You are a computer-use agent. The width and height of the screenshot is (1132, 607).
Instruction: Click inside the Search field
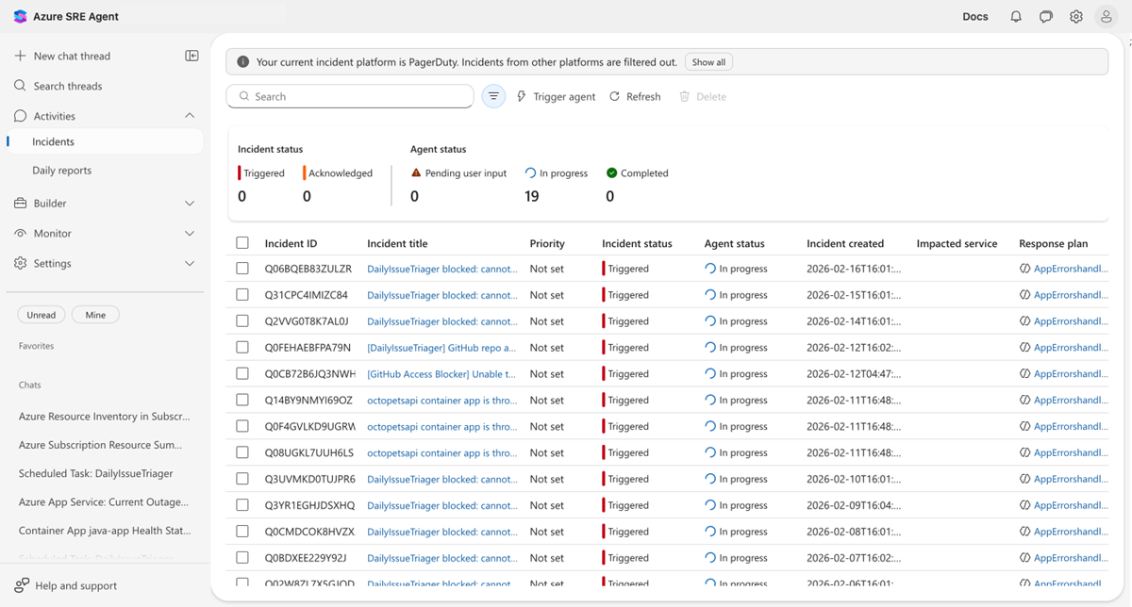coord(349,95)
